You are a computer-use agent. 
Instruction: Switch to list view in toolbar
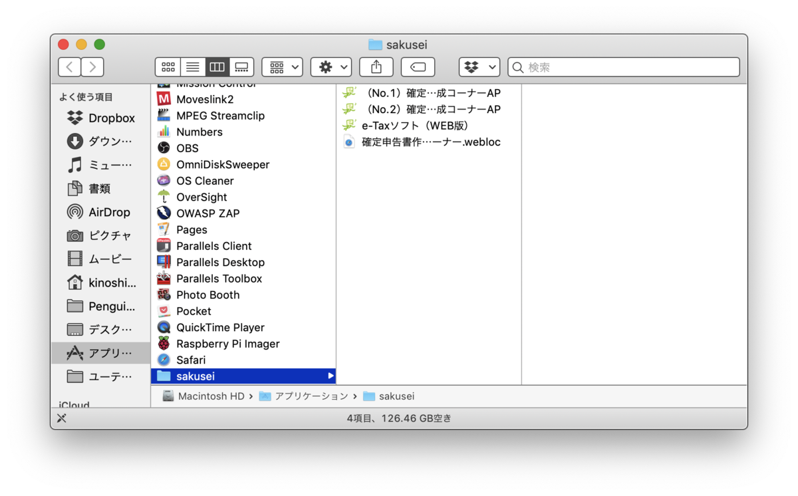pos(193,67)
